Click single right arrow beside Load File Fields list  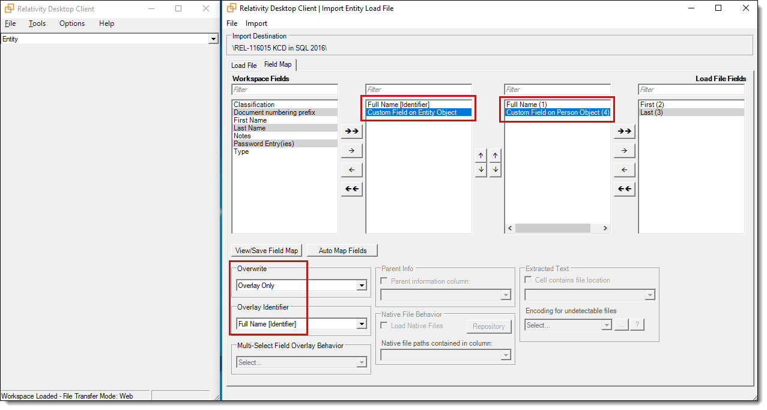pyautogui.click(x=624, y=150)
